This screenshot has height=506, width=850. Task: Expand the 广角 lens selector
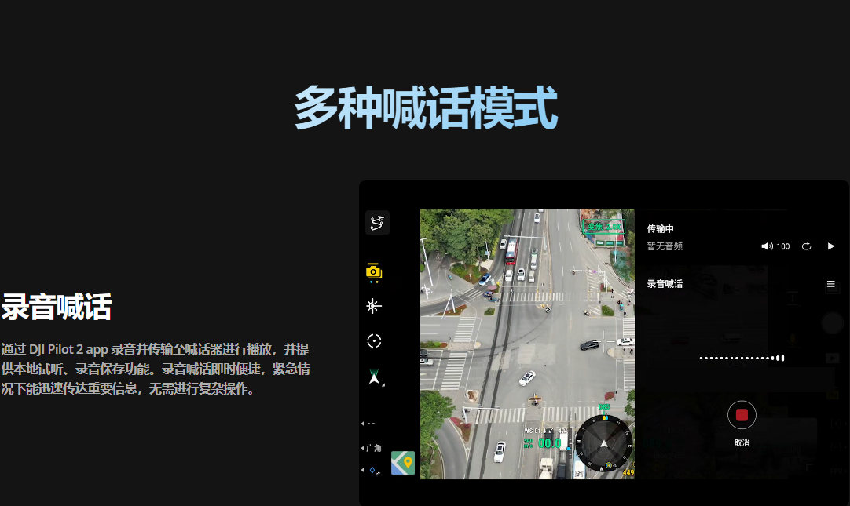[x=372, y=448]
